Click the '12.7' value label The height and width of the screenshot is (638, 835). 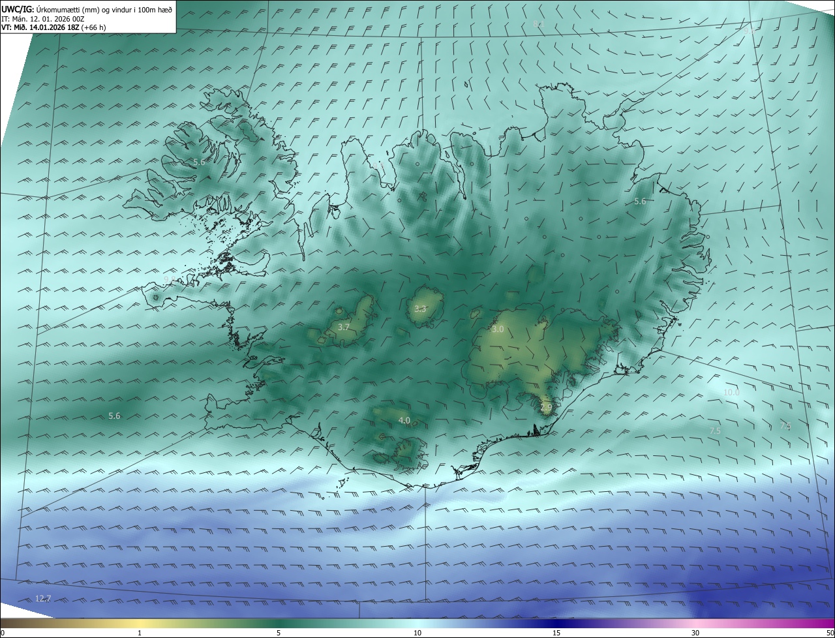click(43, 598)
